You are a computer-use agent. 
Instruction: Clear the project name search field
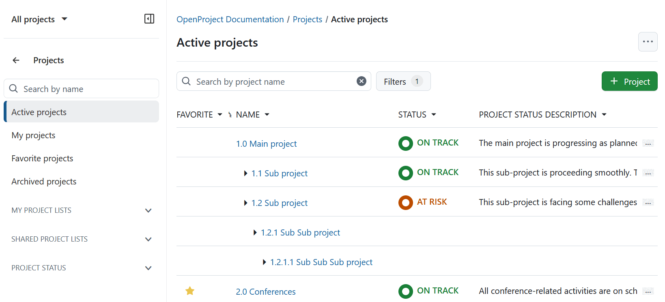[x=361, y=81]
